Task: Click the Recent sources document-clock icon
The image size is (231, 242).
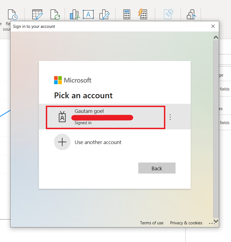Action: (x=12, y=15)
